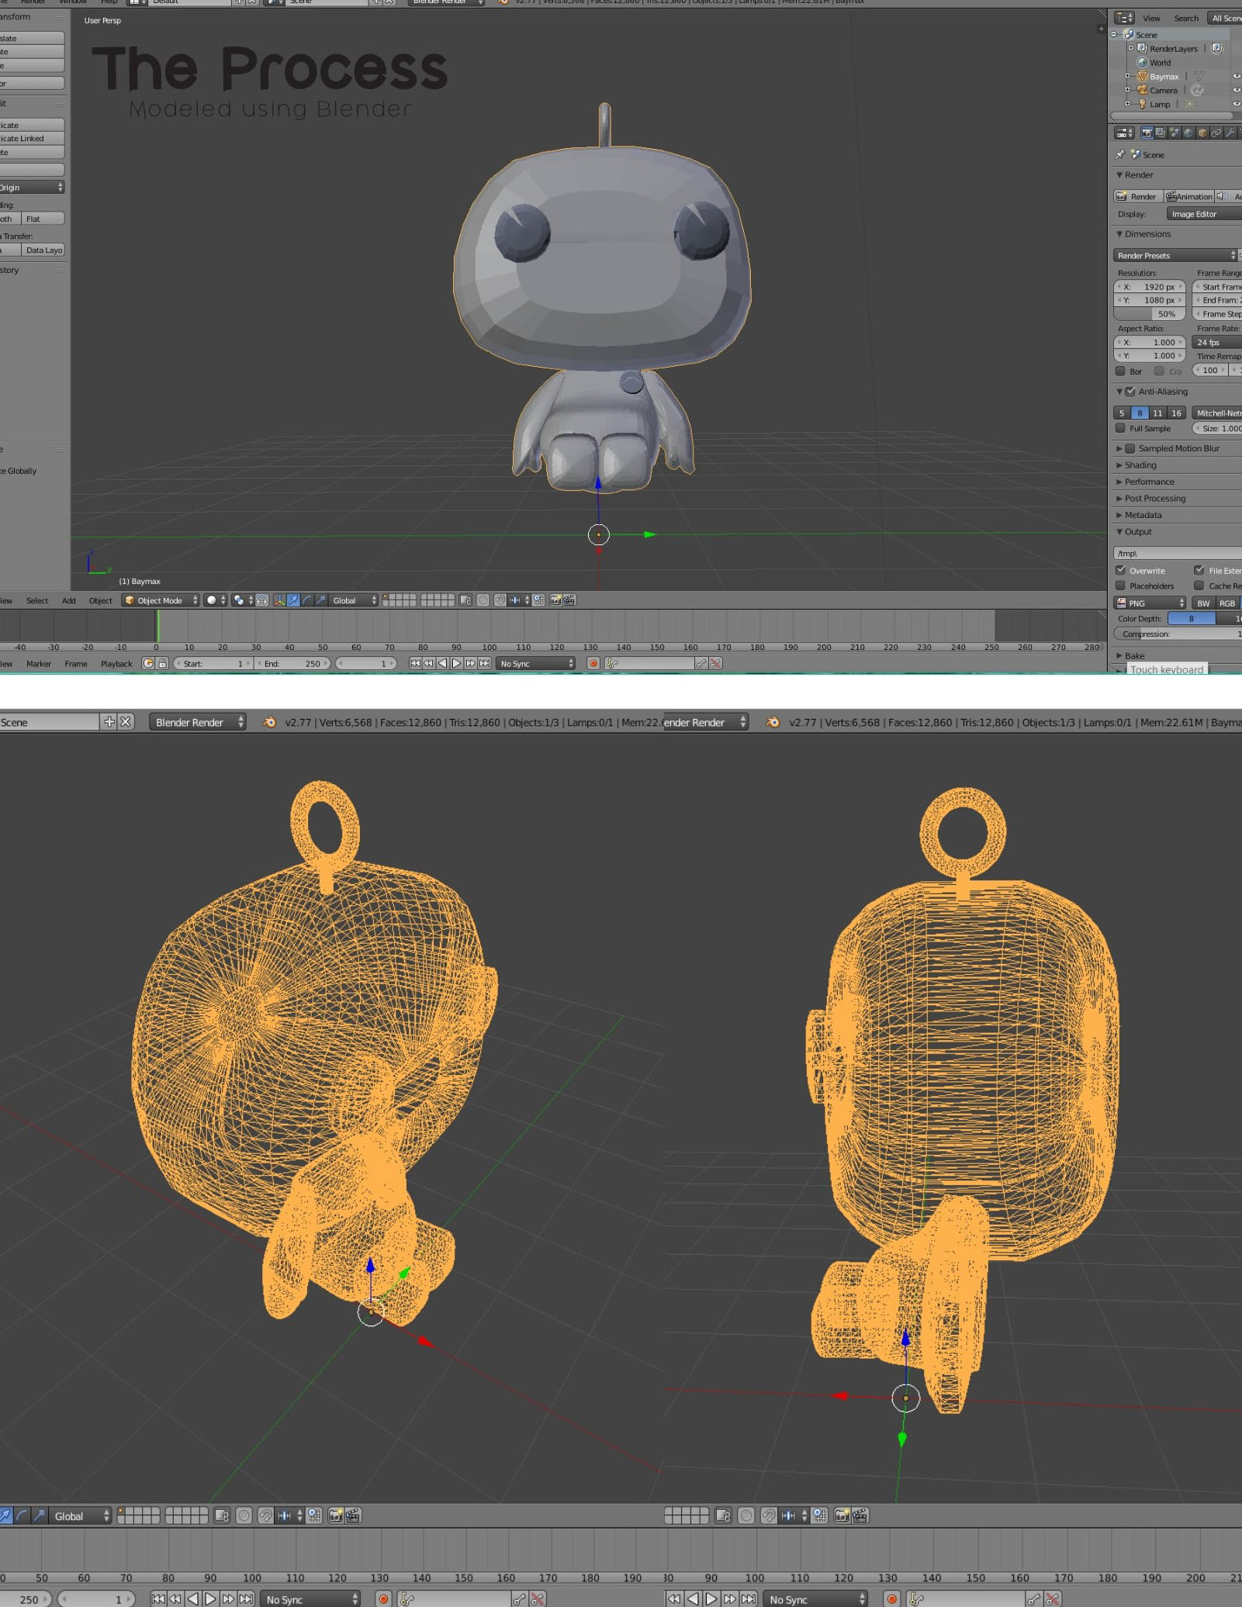Click the scale manipulator icon in top window
Image resolution: width=1242 pixels, height=1607 pixels.
tap(321, 600)
